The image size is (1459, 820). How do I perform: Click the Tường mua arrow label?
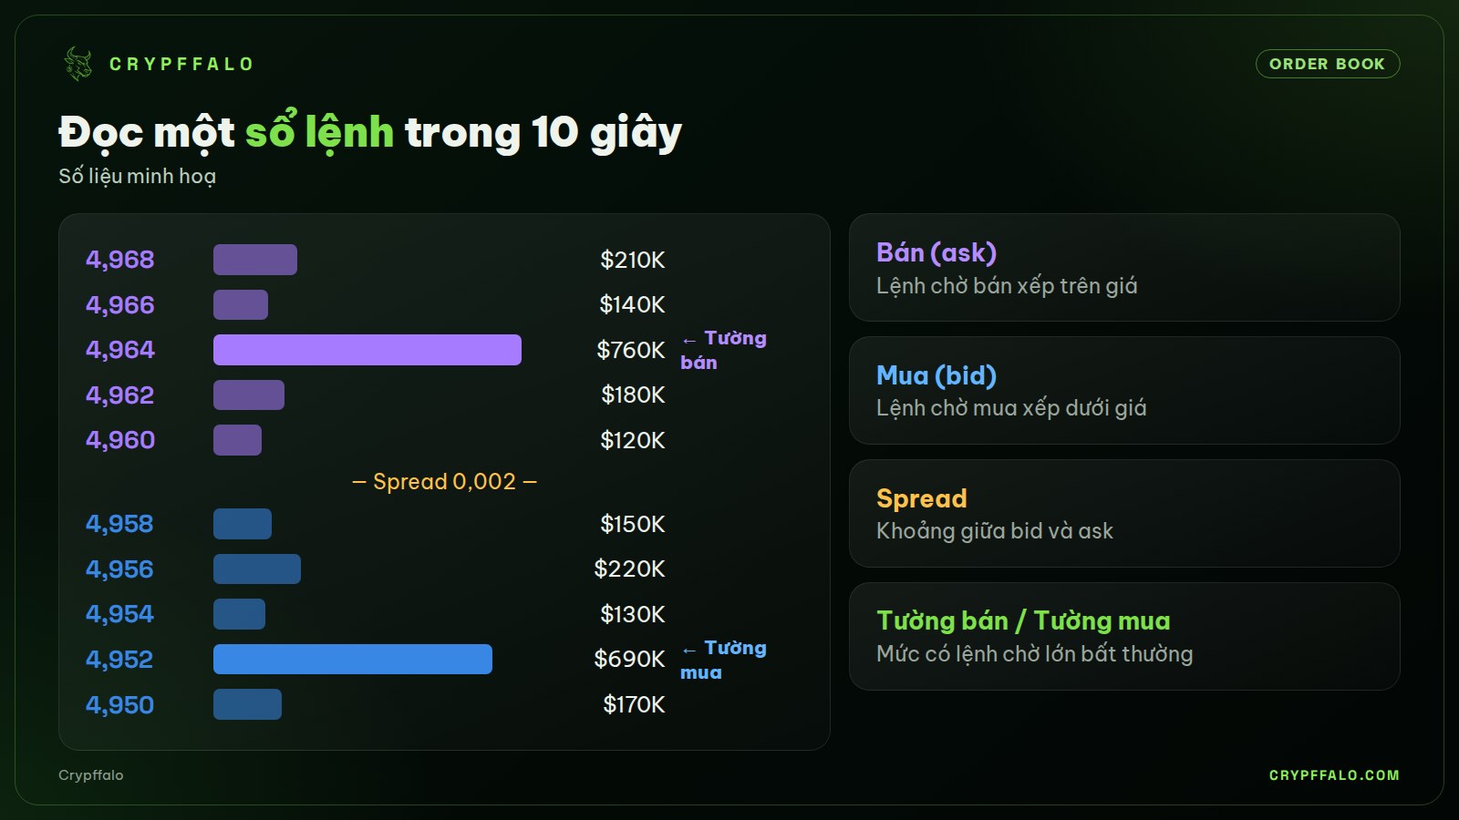pos(724,660)
